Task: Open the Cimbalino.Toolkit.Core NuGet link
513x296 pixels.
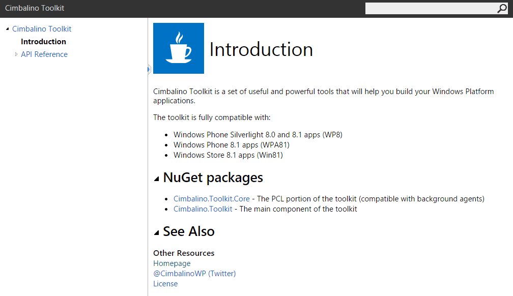Action: 211,198
